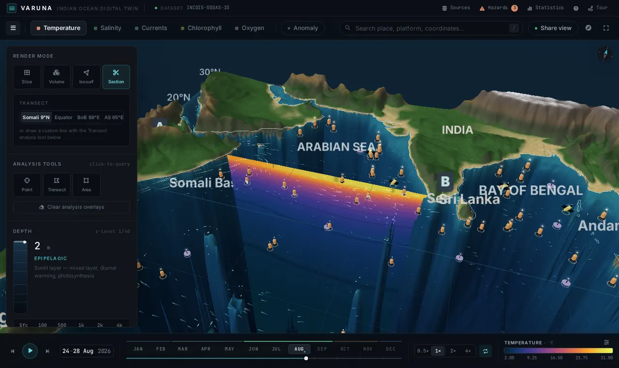
Task: Start the Tour
Action: coord(598,8)
